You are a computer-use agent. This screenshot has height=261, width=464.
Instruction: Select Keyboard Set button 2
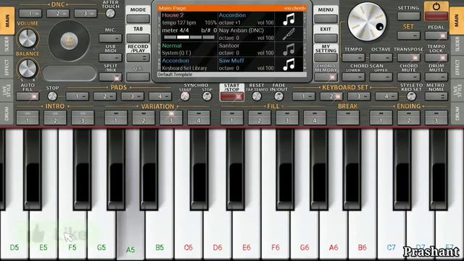point(331,96)
